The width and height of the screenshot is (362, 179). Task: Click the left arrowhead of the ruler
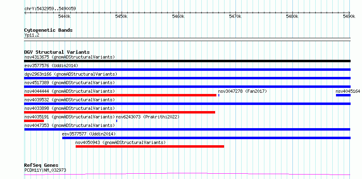tap(26, 13)
